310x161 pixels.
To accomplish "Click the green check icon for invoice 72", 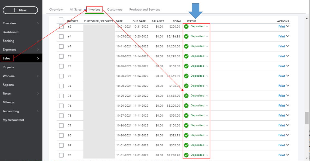I will click(x=186, y=66).
